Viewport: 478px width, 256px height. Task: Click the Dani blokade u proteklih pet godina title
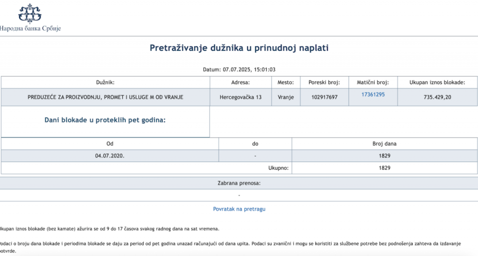coord(105,120)
